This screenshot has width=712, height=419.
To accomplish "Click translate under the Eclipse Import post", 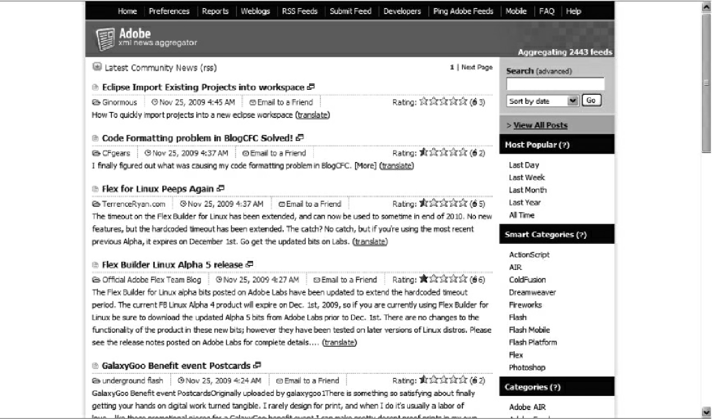I will tap(312, 115).
